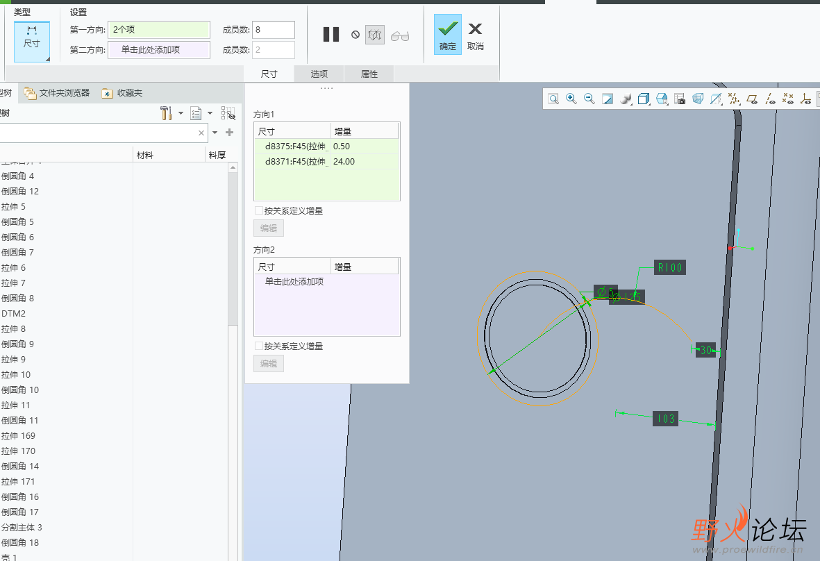Expand the tree list display dropdown arrow
820x561 pixels.
click(x=210, y=113)
